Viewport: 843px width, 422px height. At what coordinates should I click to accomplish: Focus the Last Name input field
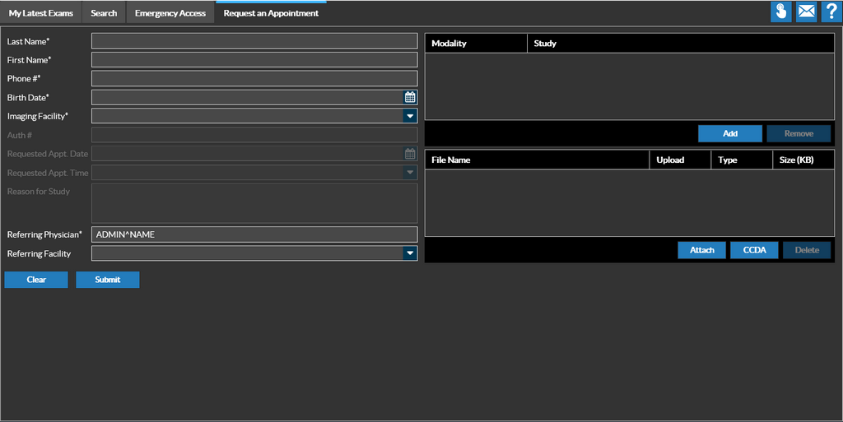click(x=254, y=41)
